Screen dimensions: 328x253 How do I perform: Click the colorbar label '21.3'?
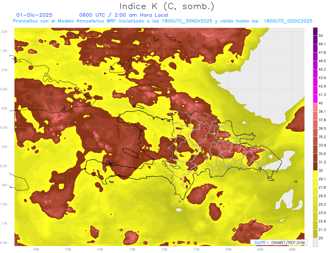322,230
